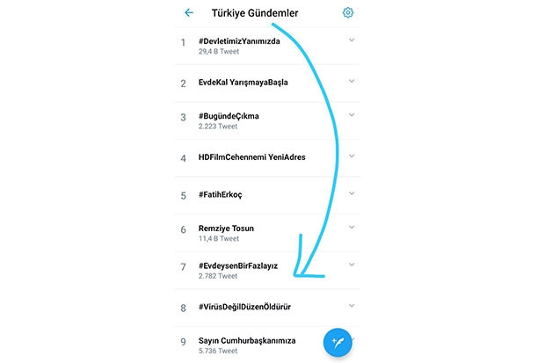545x363 pixels.
Task: Expand options for #BugündeÇıkma trend
Action: point(352,115)
